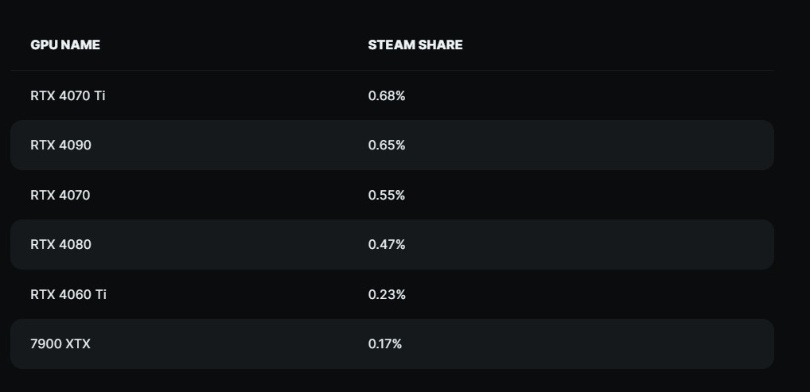
Task: Select the RTX 4070 Ti name cell
Action: tap(68, 95)
